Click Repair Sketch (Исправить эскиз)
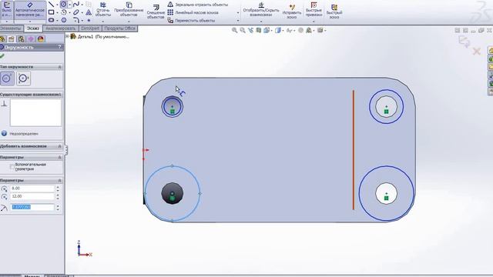This screenshot has width=493, height=277. [292, 12]
